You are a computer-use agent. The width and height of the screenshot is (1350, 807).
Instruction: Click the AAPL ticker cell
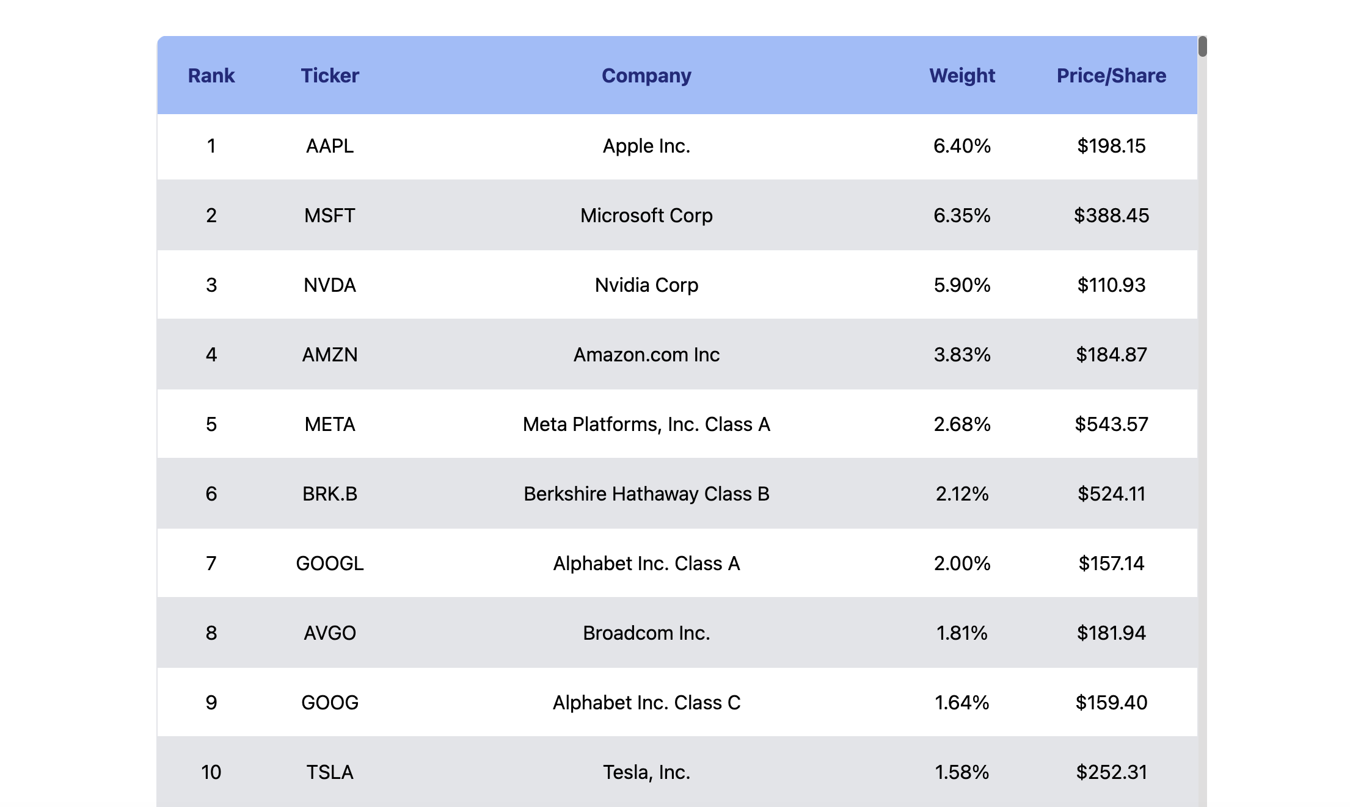pos(330,146)
